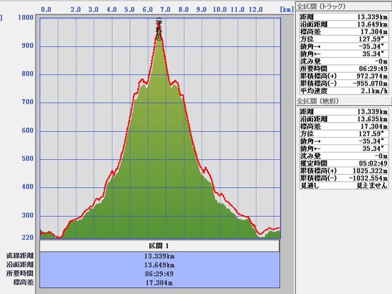This screenshot has width=392, height=294.
Task: Click the 0.0 distance axis label
Action: pyautogui.click(x=47, y=9)
